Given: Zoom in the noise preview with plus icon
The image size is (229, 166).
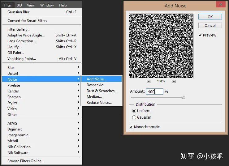Looking at the screenshot, I should (x=174, y=81).
